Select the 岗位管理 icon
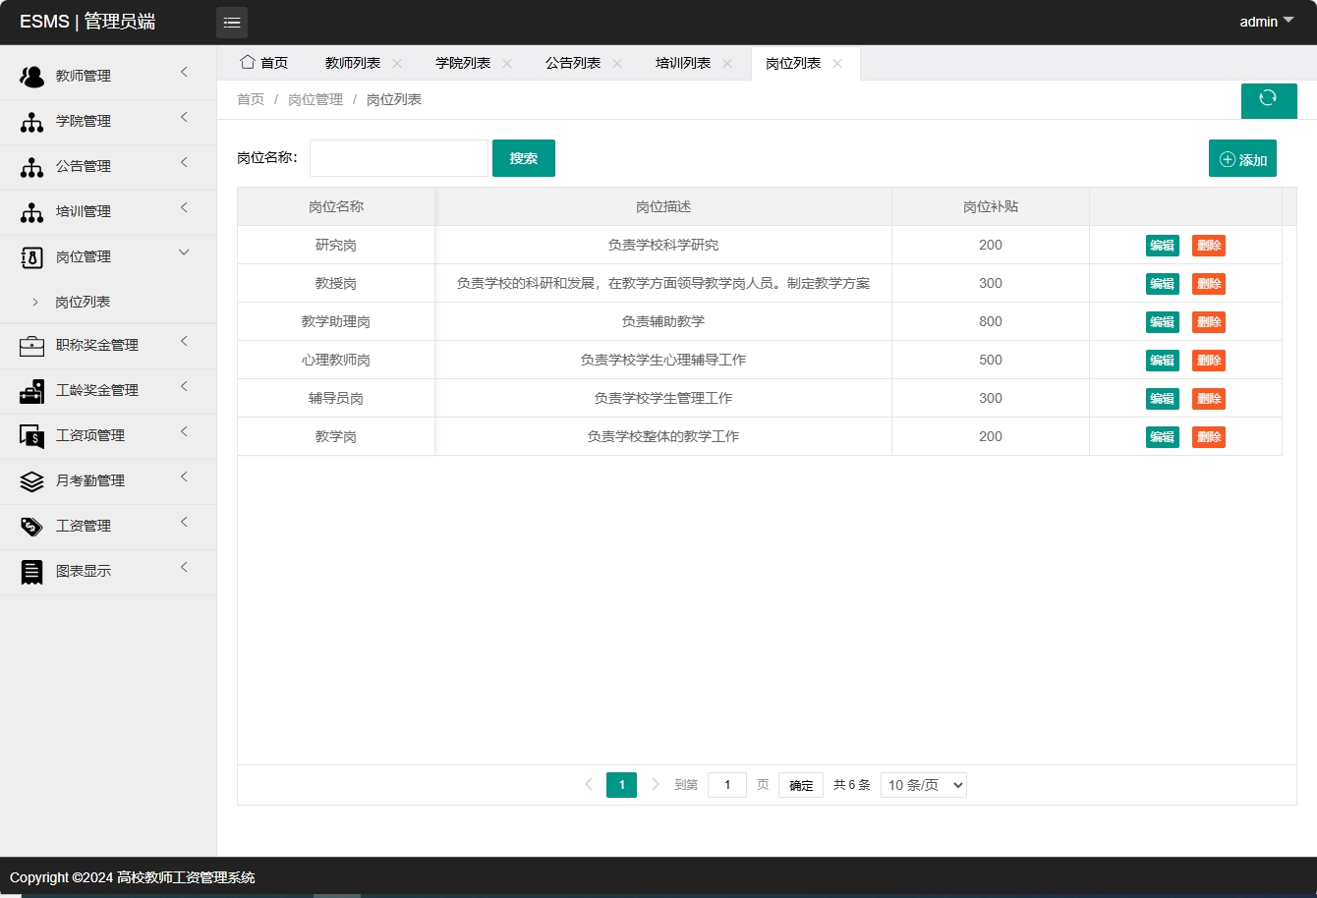 (30, 255)
